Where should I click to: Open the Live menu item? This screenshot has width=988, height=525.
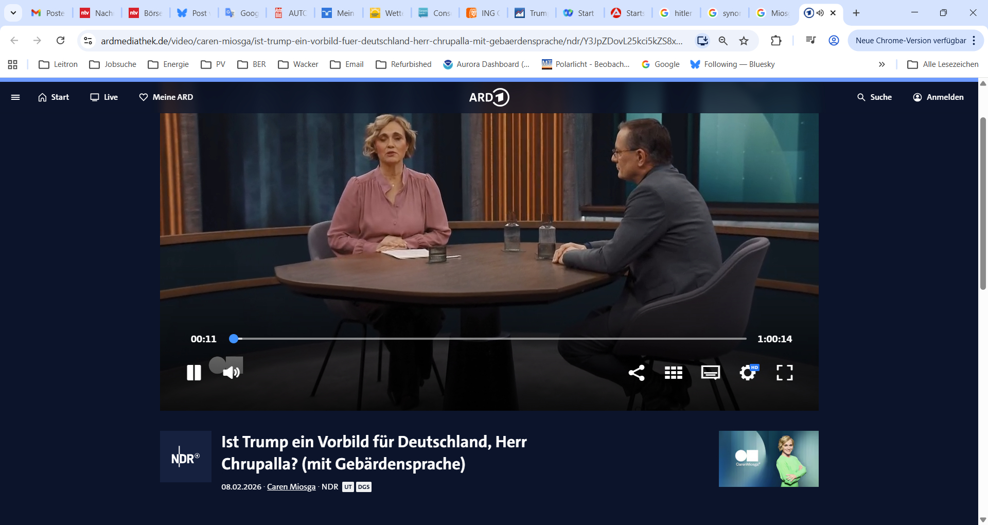coord(104,97)
